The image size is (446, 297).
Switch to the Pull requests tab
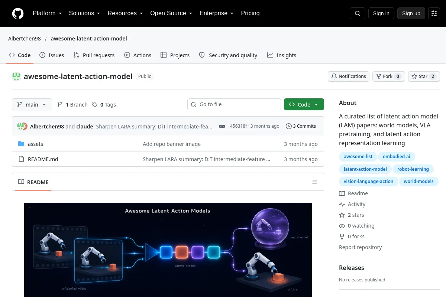pos(94,55)
